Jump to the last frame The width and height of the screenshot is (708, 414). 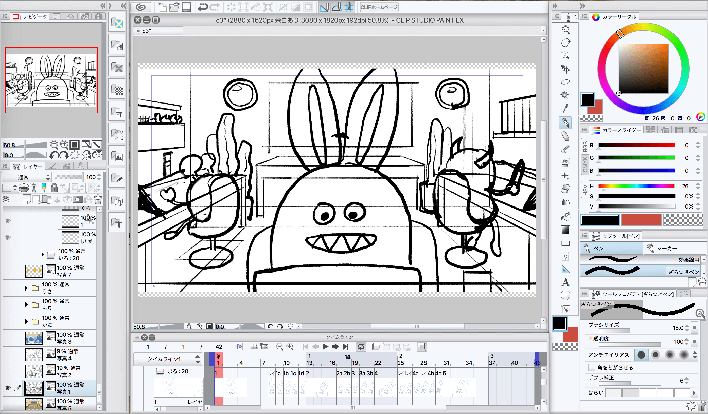[x=346, y=347]
